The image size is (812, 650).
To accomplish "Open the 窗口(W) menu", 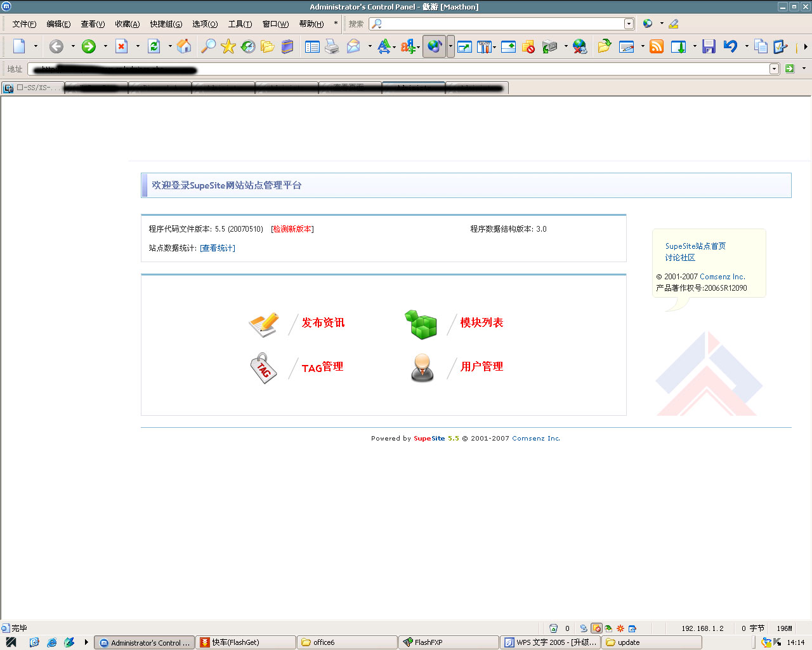I will pos(275,24).
